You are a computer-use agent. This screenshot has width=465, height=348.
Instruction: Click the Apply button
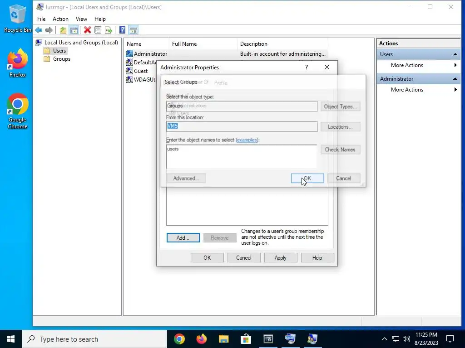281,258
